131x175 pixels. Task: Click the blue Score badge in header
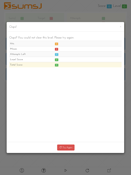click(109, 6)
